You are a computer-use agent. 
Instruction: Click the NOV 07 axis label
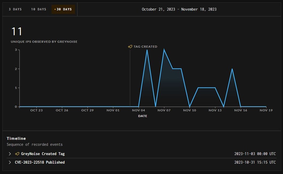[164, 110]
